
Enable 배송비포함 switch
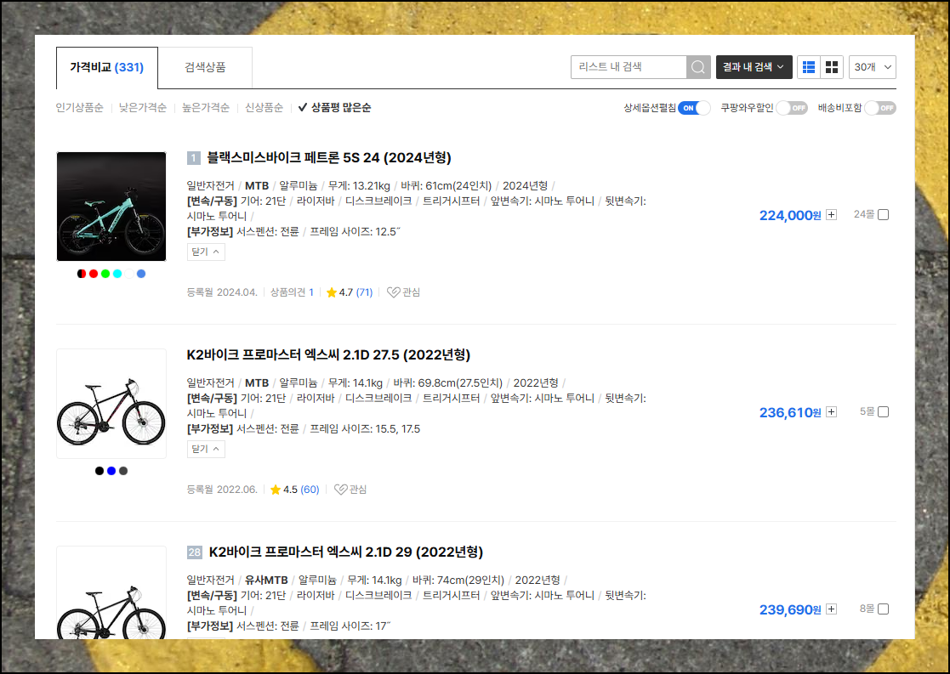coord(880,109)
